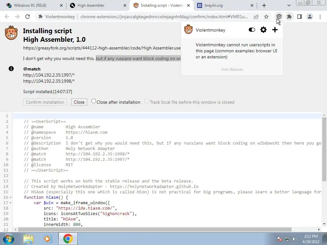Close the High Assembler tab
This screenshot has height=245, width=327.
125,6
